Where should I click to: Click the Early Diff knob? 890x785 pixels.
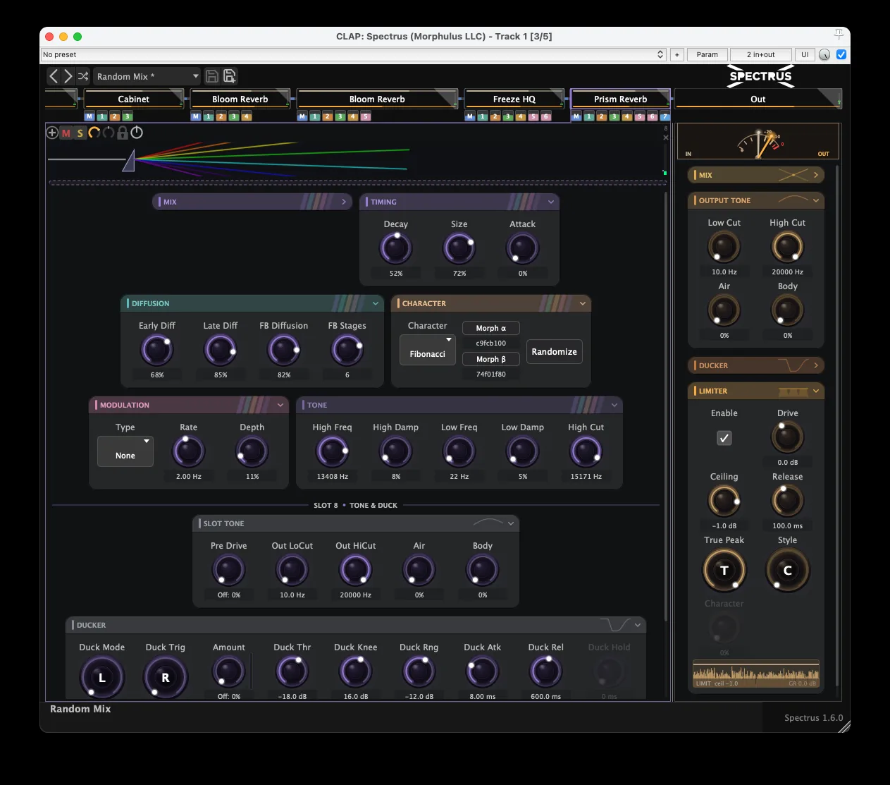tap(157, 350)
